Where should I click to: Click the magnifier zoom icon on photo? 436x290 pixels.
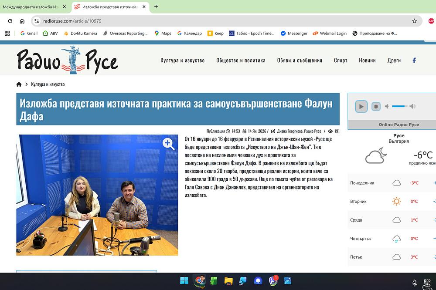168,144
